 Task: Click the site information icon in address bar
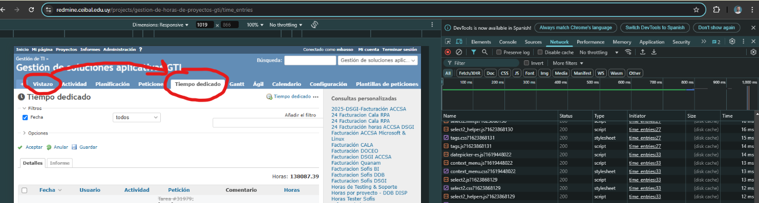[49, 10]
